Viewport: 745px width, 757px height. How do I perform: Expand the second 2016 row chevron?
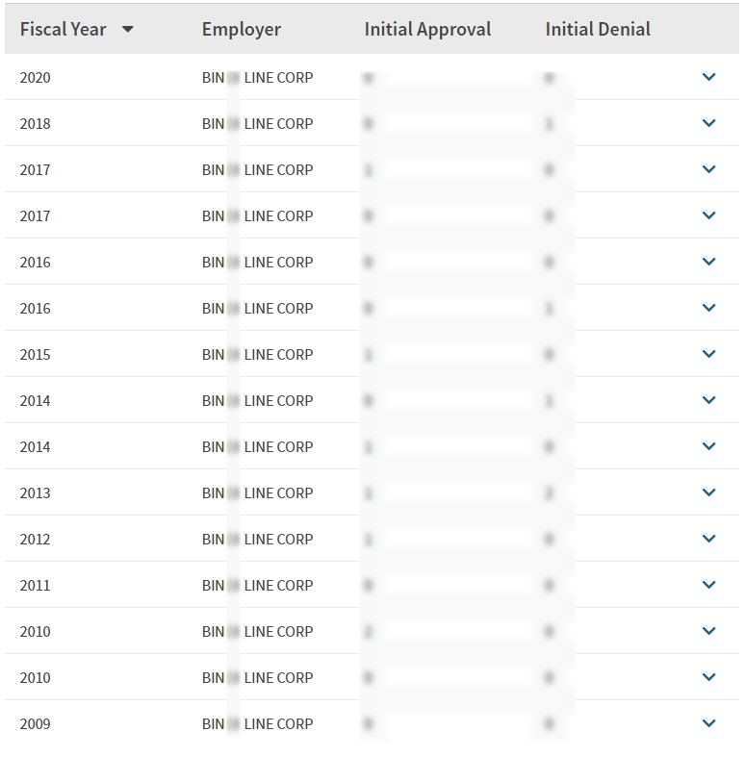pos(709,308)
